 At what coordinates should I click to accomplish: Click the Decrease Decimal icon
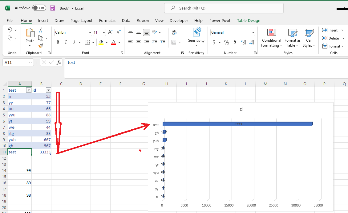tap(252, 42)
